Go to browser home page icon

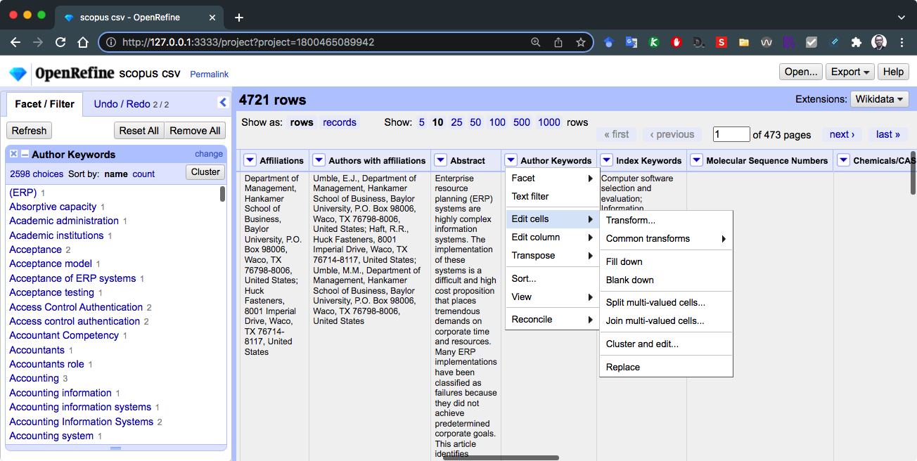(x=83, y=42)
